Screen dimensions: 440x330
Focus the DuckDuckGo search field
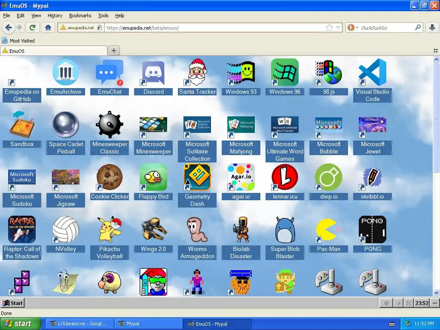(386, 27)
